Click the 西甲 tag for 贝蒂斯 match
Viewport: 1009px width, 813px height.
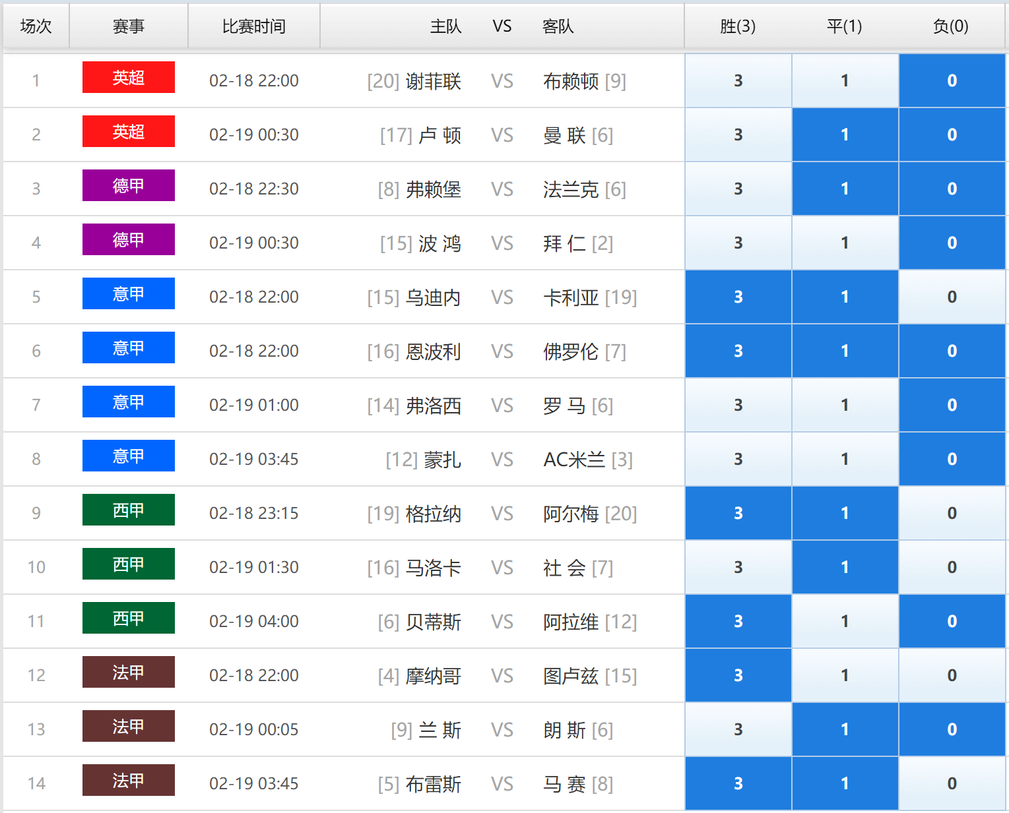(129, 618)
